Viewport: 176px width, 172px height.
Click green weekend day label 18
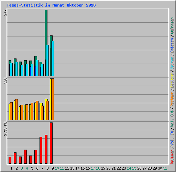pyautogui.click(x=98, y=168)
